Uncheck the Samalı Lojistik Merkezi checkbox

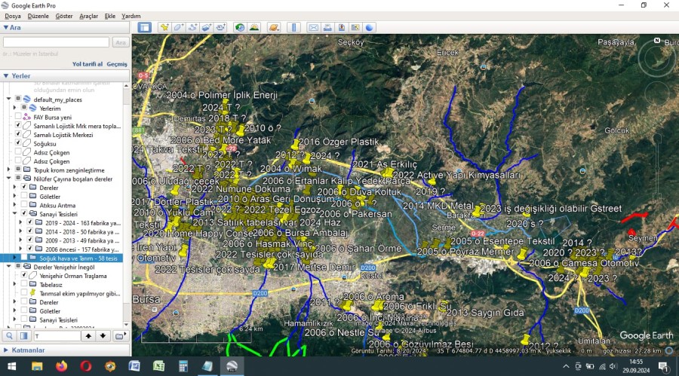coord(18,135)
